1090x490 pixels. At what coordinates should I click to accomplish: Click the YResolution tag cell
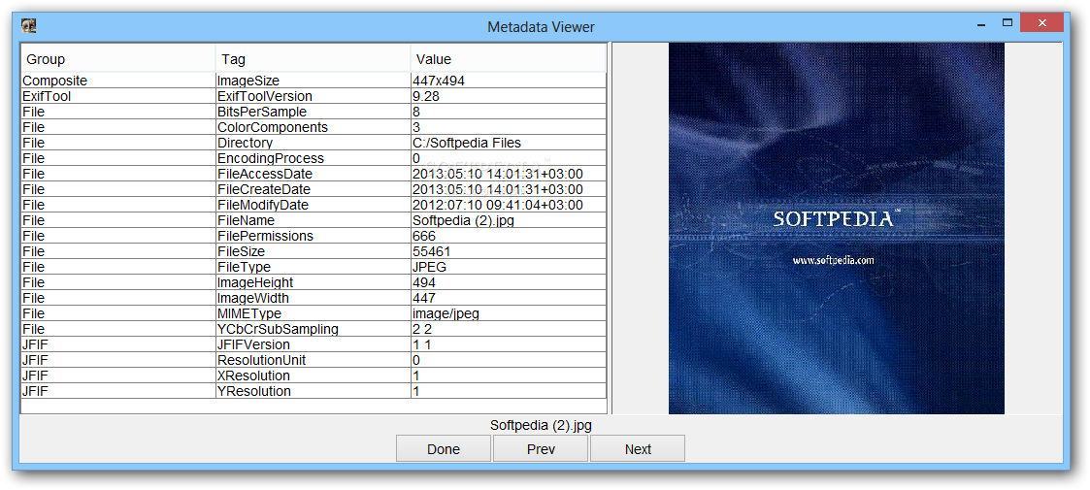point(313,391)
